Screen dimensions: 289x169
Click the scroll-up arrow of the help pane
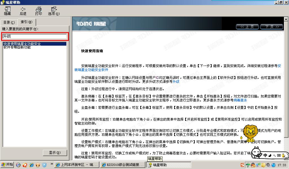286,19
